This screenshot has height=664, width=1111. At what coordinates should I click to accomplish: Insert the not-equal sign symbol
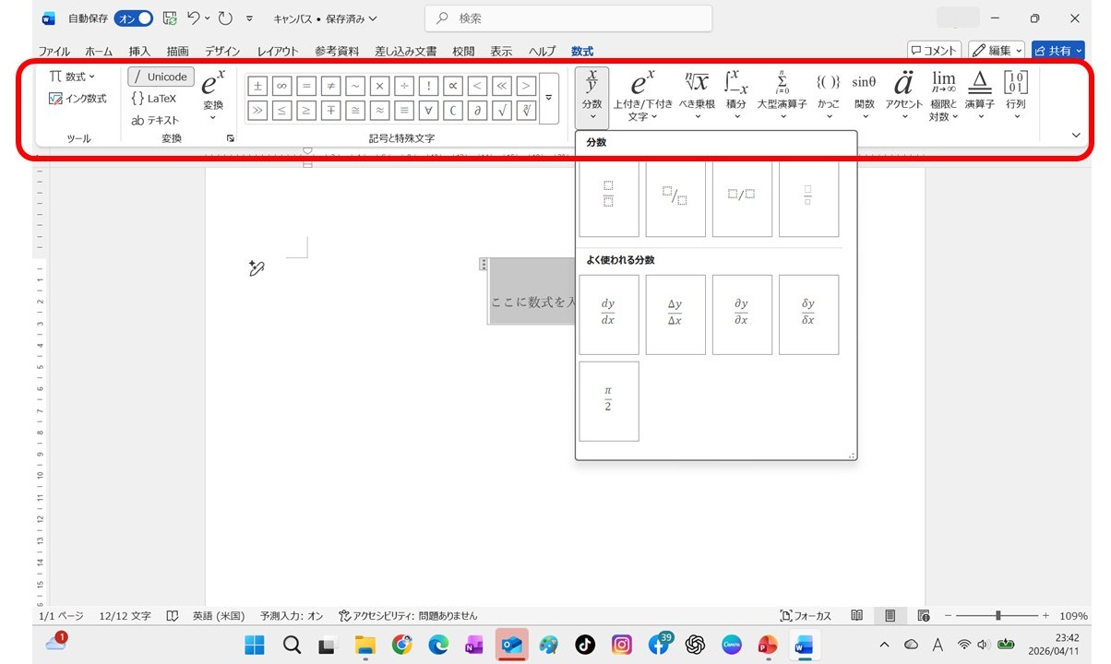pyautogui.click(x=331, y=87)
